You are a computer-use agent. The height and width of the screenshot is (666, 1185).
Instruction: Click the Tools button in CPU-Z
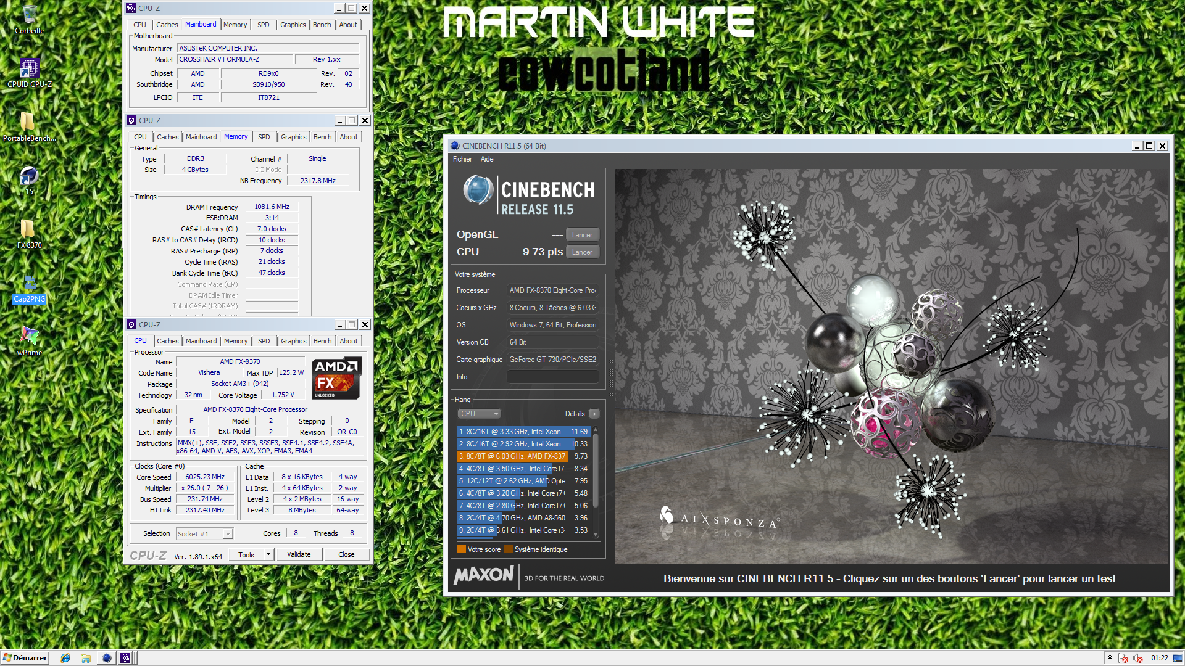(x=246, y=554)
